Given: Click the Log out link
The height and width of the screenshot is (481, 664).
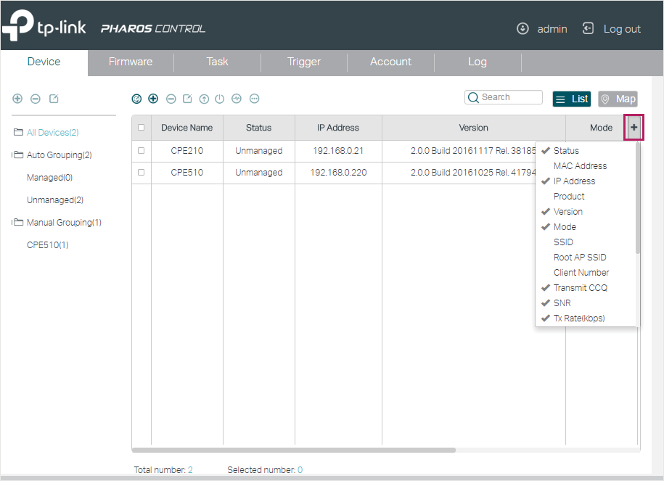Looking at the screenshot, I should pos(622,29).
